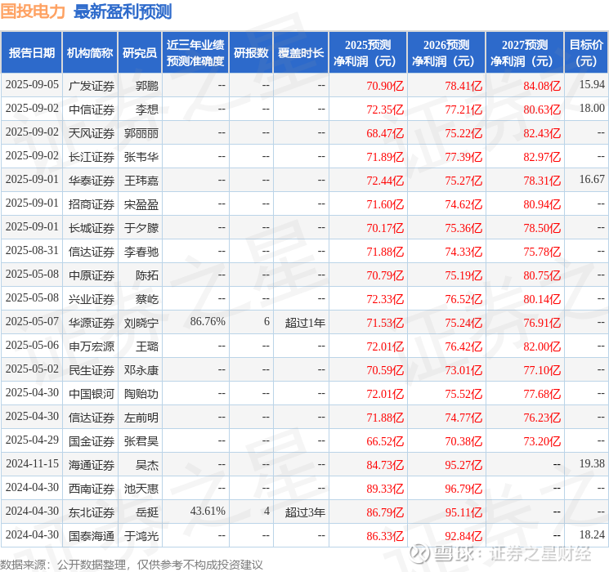This screenshot has height=572, width=609.
Task: Select the 申万宏源 institution cell
Action: [x=92, y=346]
